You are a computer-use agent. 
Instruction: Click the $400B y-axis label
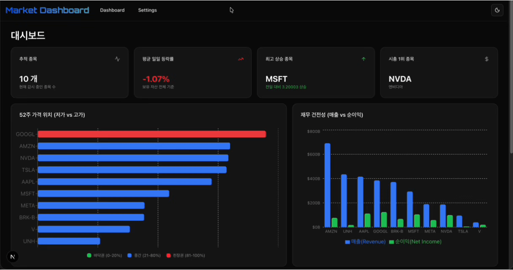pos(314,179)
